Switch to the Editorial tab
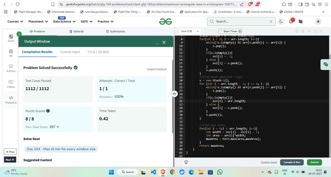This screenshot has width=331, height=177. coord(77,31)
